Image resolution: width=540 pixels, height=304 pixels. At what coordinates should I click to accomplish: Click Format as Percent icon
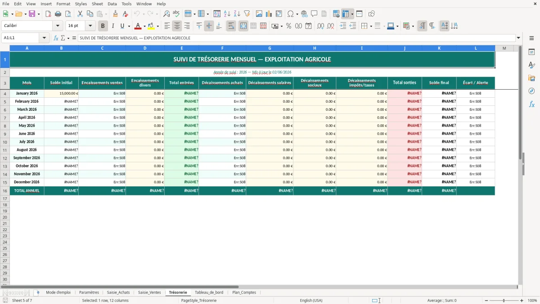click(289, 26)
